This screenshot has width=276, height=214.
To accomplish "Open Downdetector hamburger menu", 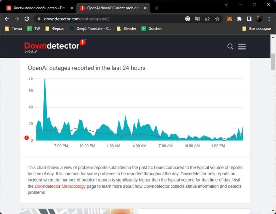I will (x=242, y=47).
